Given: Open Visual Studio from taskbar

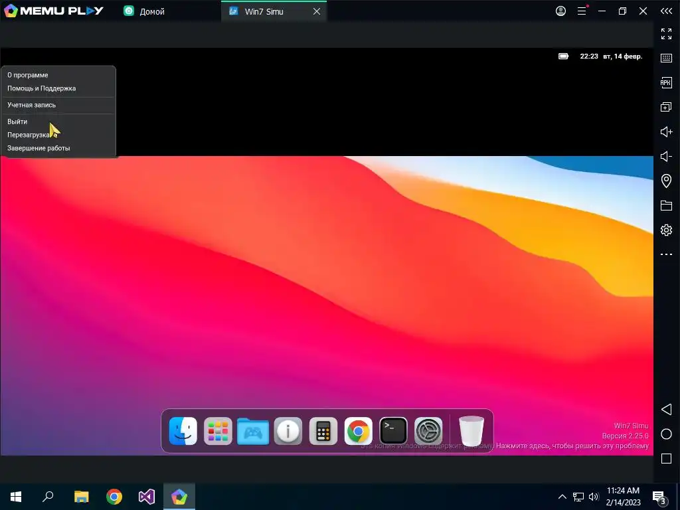Looking at the screenshot, I should point(147,497).
